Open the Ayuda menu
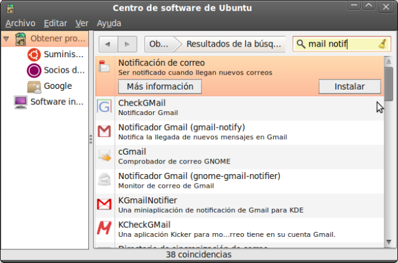This screenshot has width=398, height=263. (x=109, y=23)
